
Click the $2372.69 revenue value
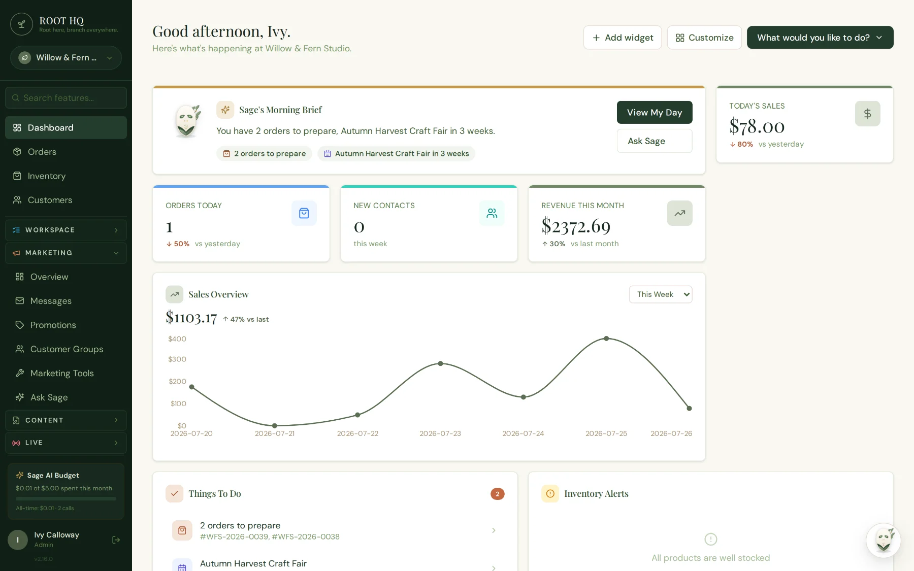pyautogui.click(x=576, y=226)
